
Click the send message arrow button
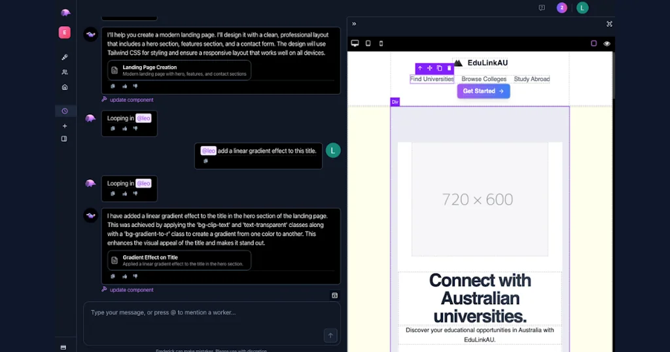(330, 336)
